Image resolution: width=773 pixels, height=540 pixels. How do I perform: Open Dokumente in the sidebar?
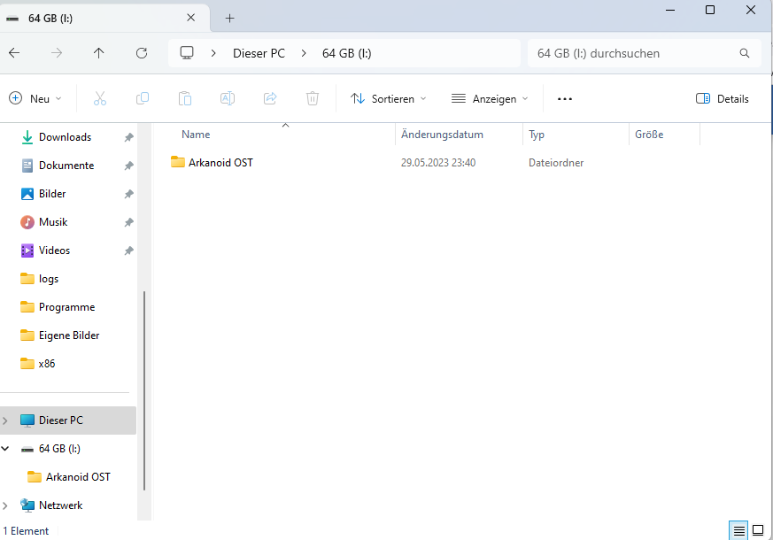pyautogui.click(x=66, y=166)
